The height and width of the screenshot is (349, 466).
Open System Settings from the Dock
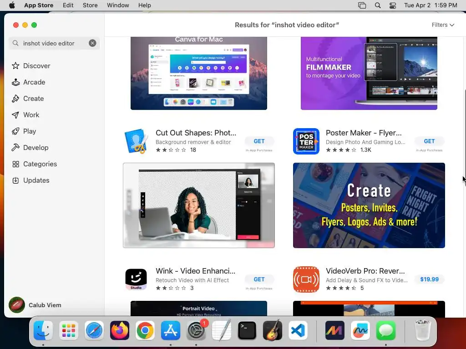pyautogui.click(x=196, y=330)
